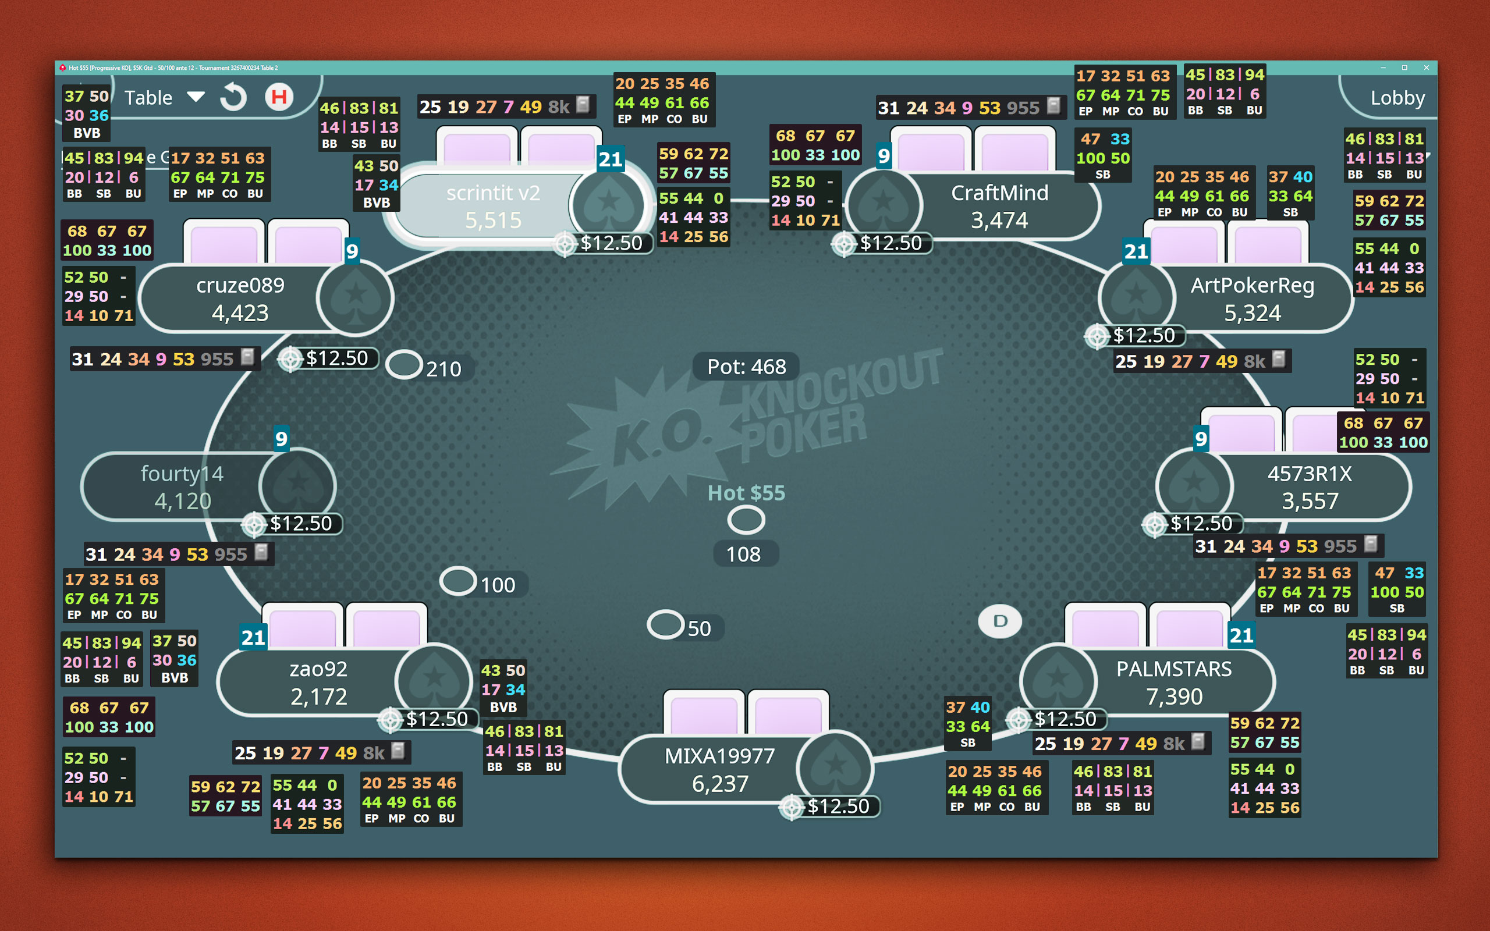
Task: Click PALMSTARS spade avatar
Action: point(1058,680)
